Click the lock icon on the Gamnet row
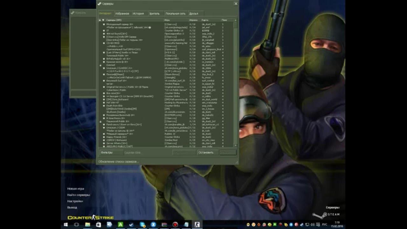Screen dimensions: 407x229 click(100, 65)
